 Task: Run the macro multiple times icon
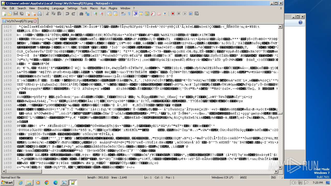tap(191, 14)
